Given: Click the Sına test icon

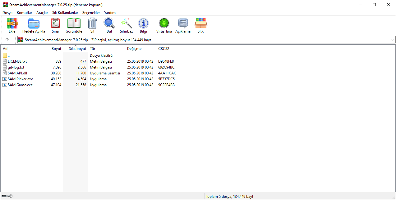Looking at the screenshot, I should [x=55, y=23].
